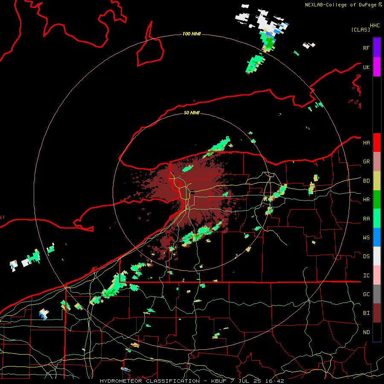Click the '50 NMI' range ring label
384x384 pixels.
[192, 113]
